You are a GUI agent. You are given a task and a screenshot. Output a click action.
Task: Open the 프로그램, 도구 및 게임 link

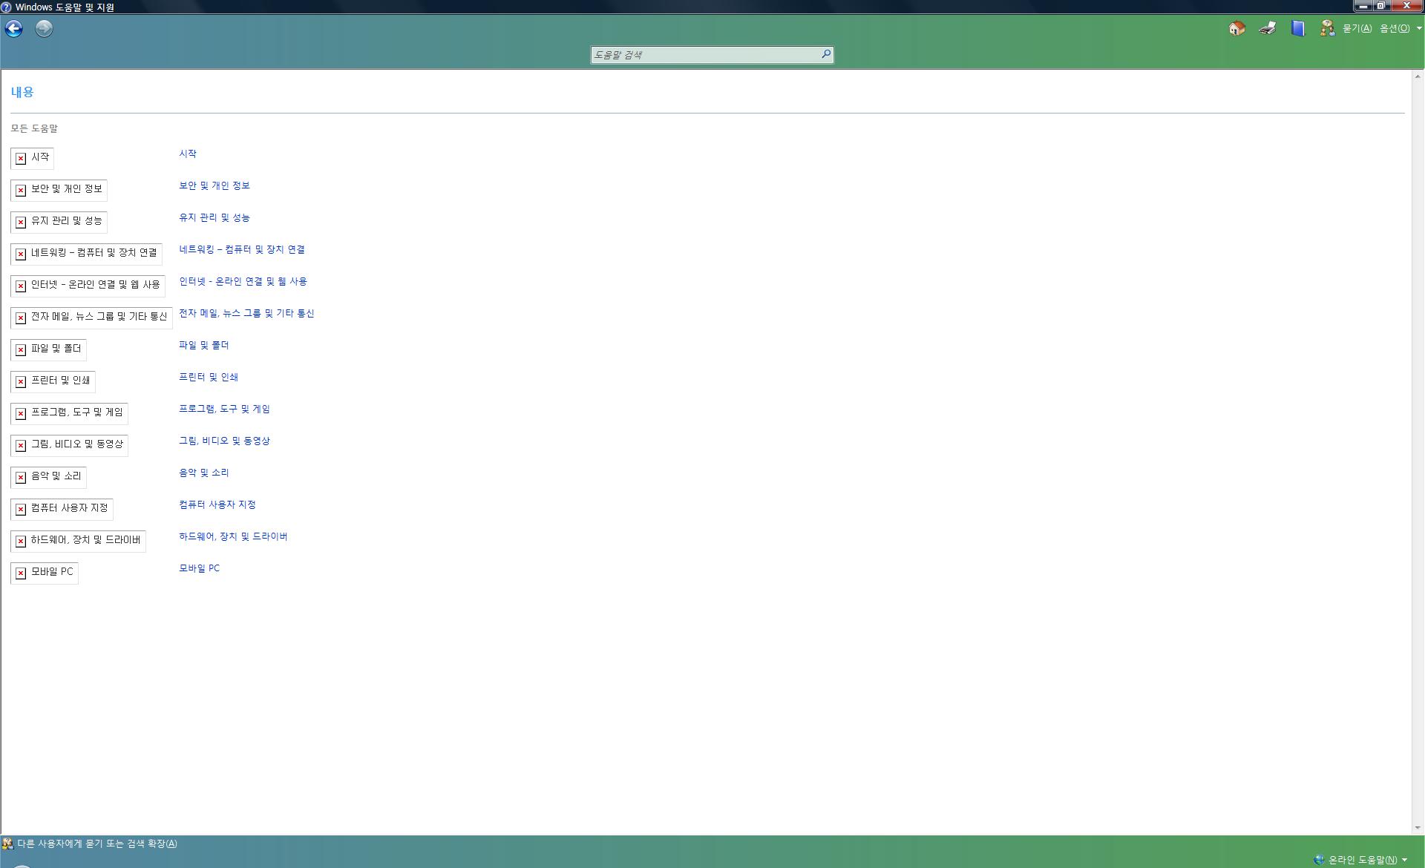click(224, 409)
